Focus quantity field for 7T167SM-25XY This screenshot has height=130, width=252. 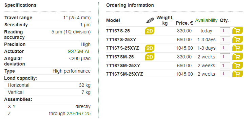pyautogui.click(x=225, y=66)
